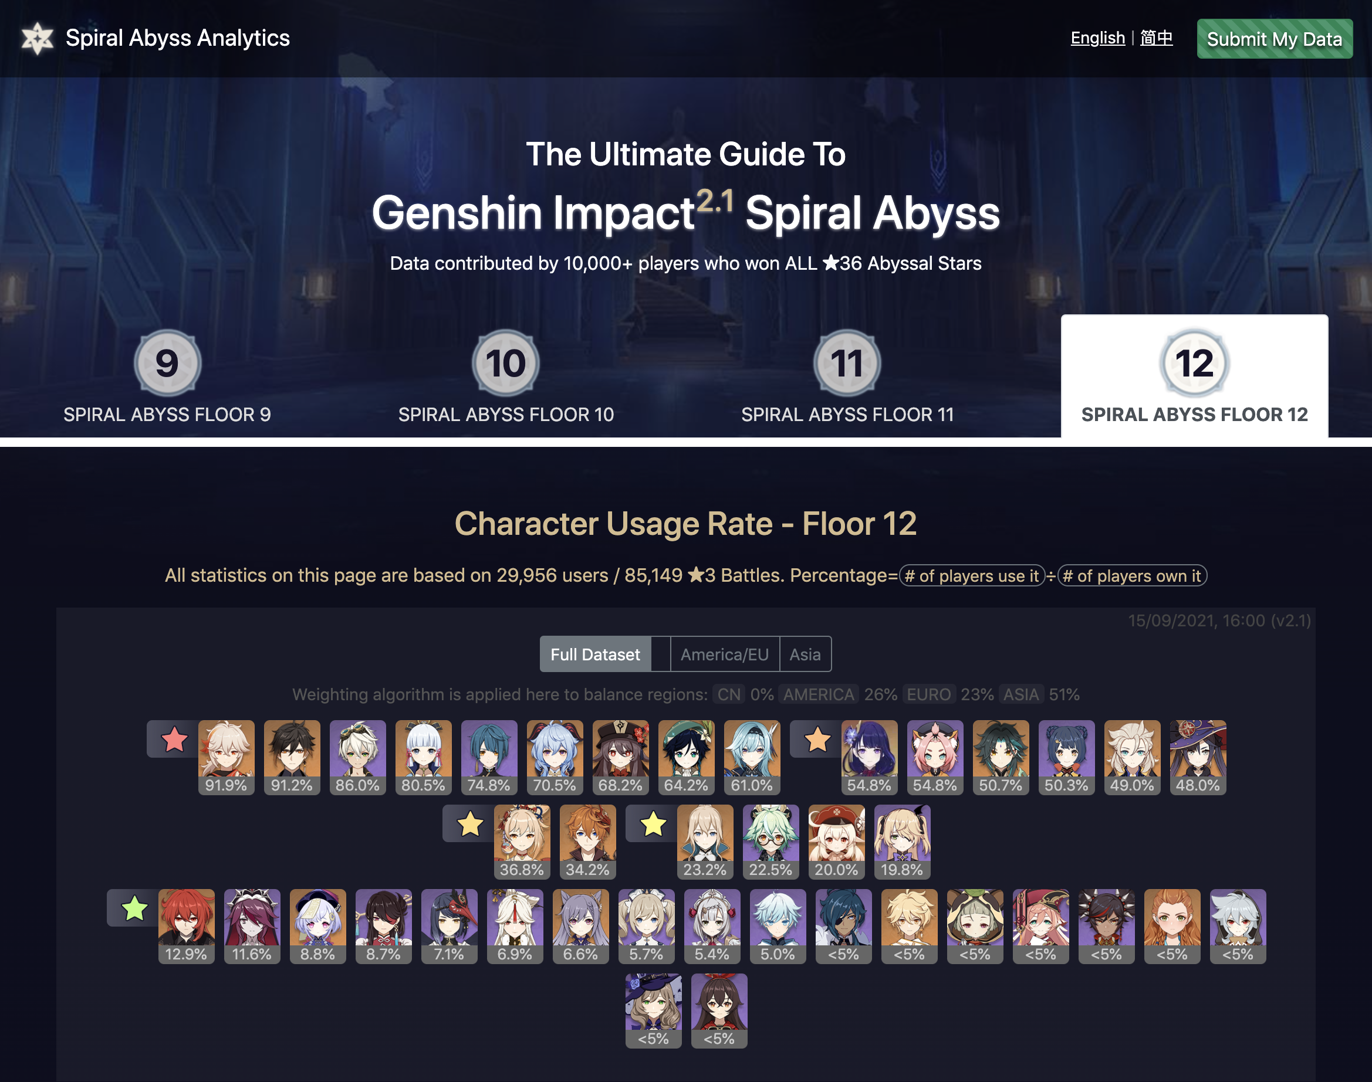
Task: Click the Spiral Abyss Analytics logo icon
Action: click(38, 39)
